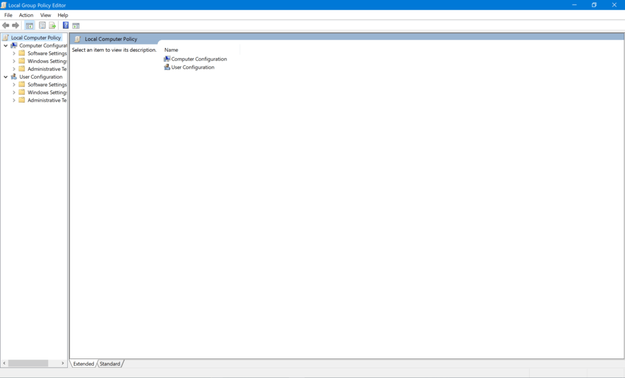Click Administrative Templates folder icon under User Configuration
The image size is (625, 378).
click(x=22, y=100)
